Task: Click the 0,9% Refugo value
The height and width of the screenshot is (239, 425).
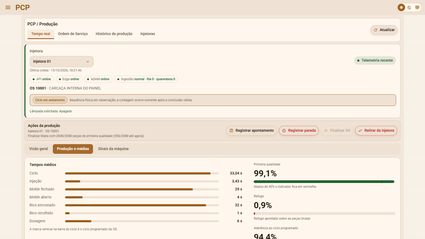Action: tap(263, 205)
